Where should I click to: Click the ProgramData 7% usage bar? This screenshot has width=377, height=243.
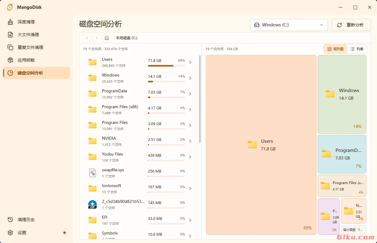[x=166, y=97]
